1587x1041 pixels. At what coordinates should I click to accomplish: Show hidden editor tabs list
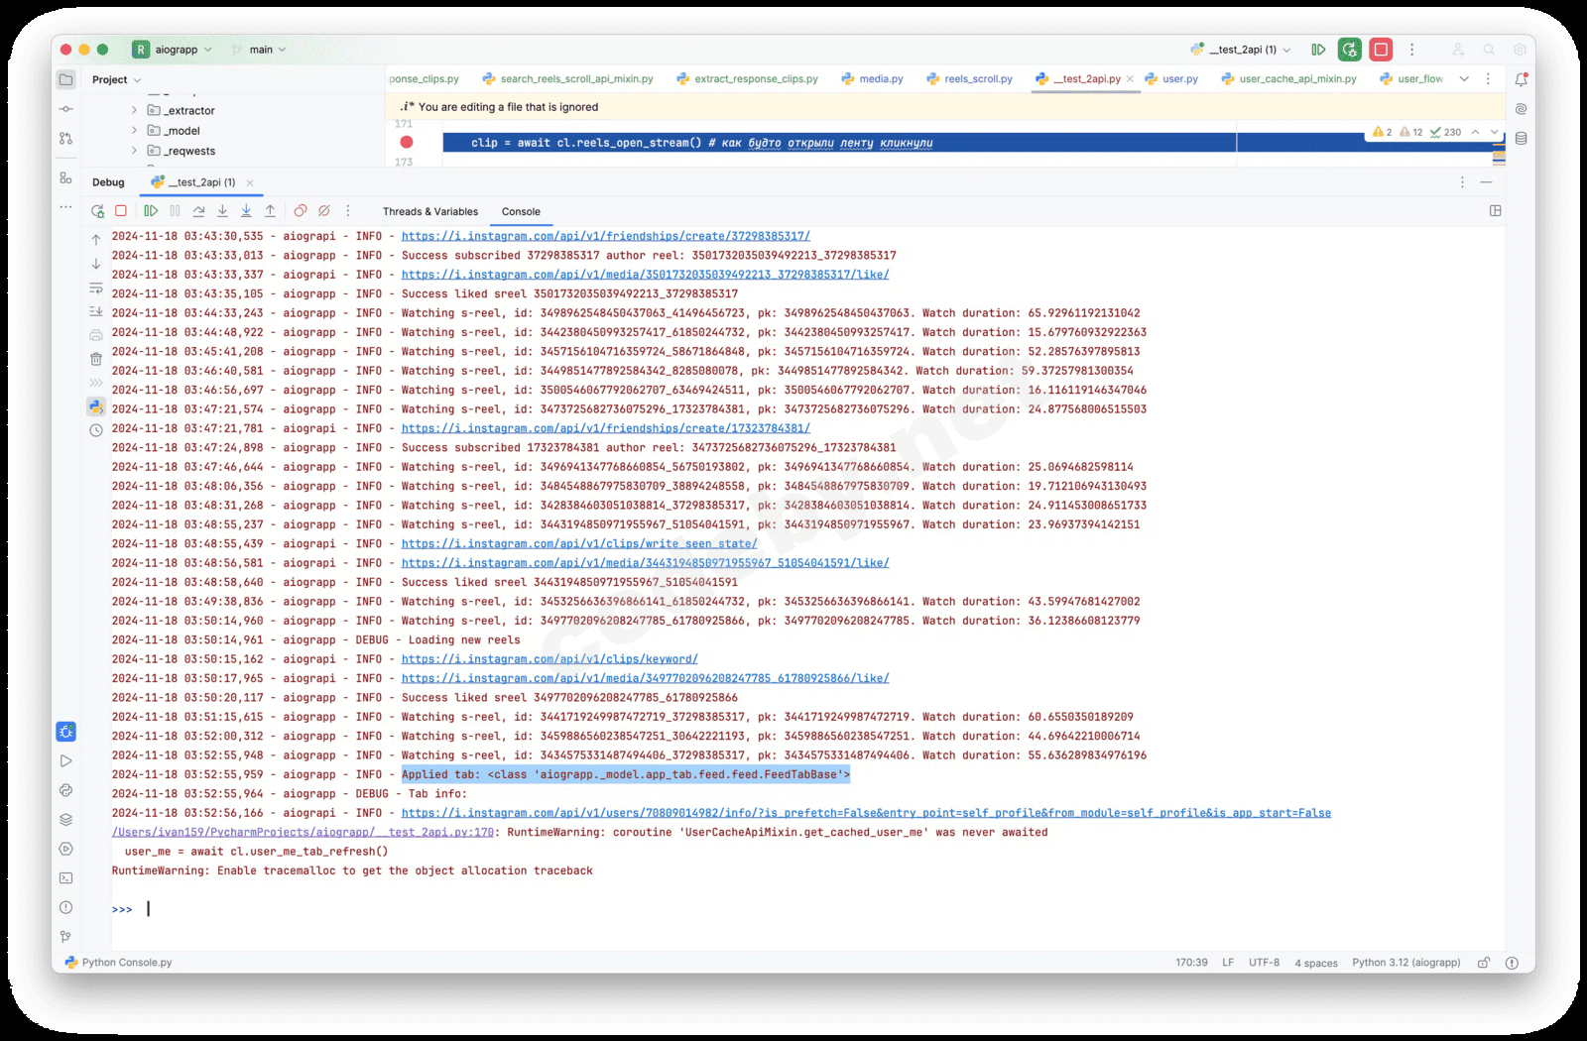(x=1464, y=79)
